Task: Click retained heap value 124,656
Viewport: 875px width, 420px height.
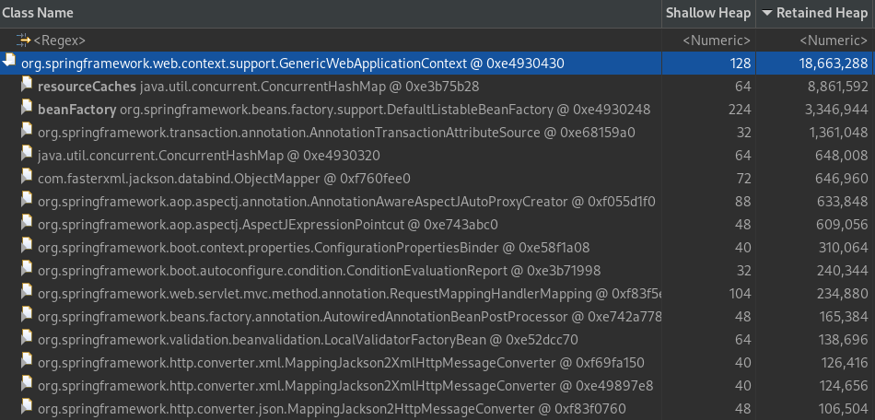Action: click(x=843, y=385)
